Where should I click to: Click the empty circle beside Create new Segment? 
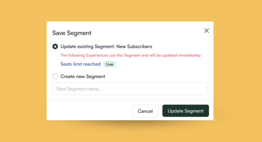pyautogui.click(x=55, y=76)
